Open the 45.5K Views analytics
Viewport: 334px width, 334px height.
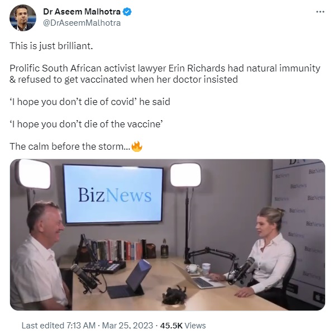183,325
